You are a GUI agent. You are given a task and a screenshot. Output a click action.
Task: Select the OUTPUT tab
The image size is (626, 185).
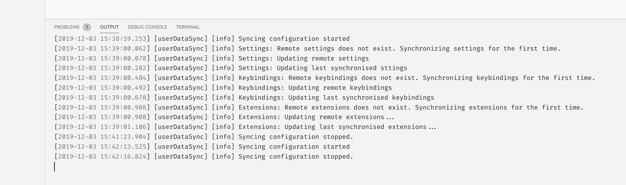point(109,27)
